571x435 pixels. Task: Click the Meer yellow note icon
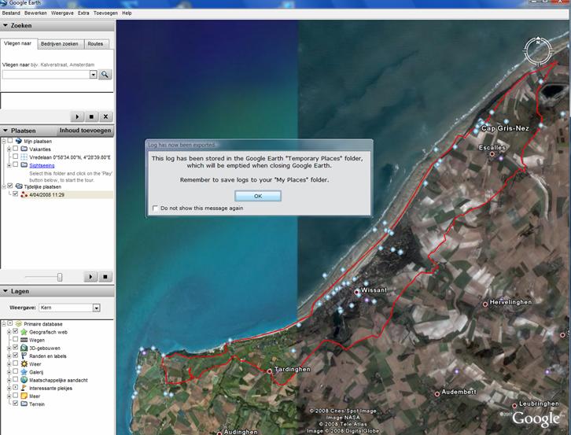[24, 396]
